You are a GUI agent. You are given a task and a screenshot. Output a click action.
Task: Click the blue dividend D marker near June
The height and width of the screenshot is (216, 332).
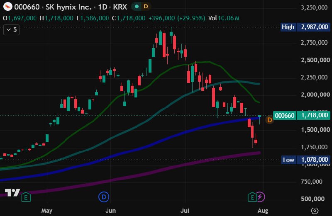click(104, 197)
